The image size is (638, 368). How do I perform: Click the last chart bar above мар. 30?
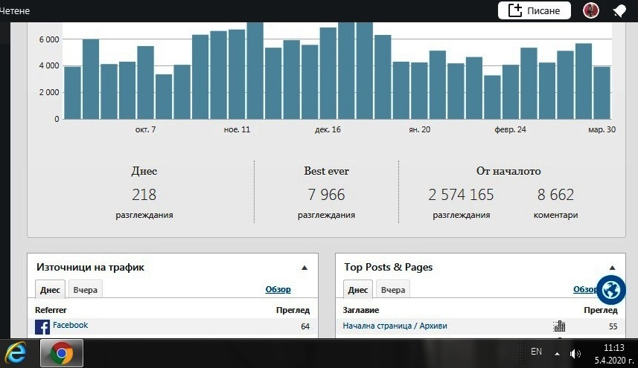tap(602, 93)
